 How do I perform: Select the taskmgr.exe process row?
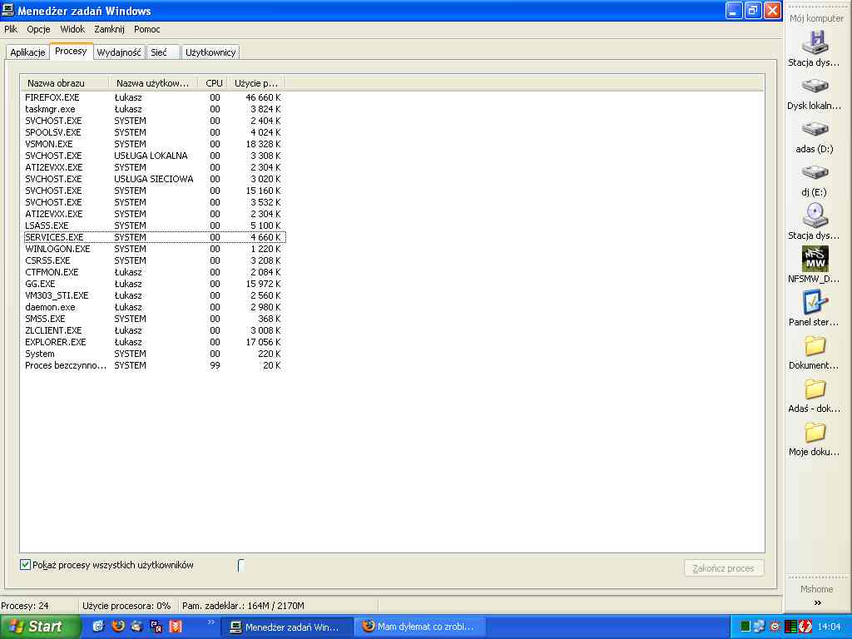[x=154, y=109]
